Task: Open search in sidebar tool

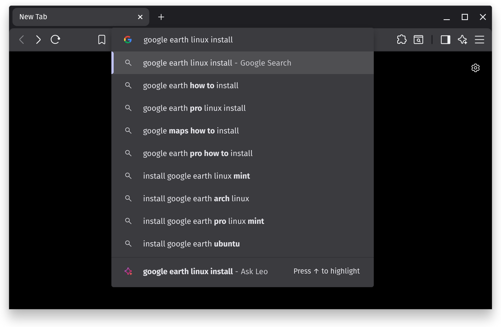Action: (418, 39)
